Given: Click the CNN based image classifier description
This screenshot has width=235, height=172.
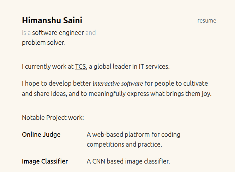Looking at the screenshot, I should pyautogui.click(x=128, y=161).
